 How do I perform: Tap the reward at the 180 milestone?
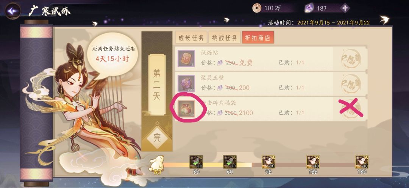coord(362,162)
